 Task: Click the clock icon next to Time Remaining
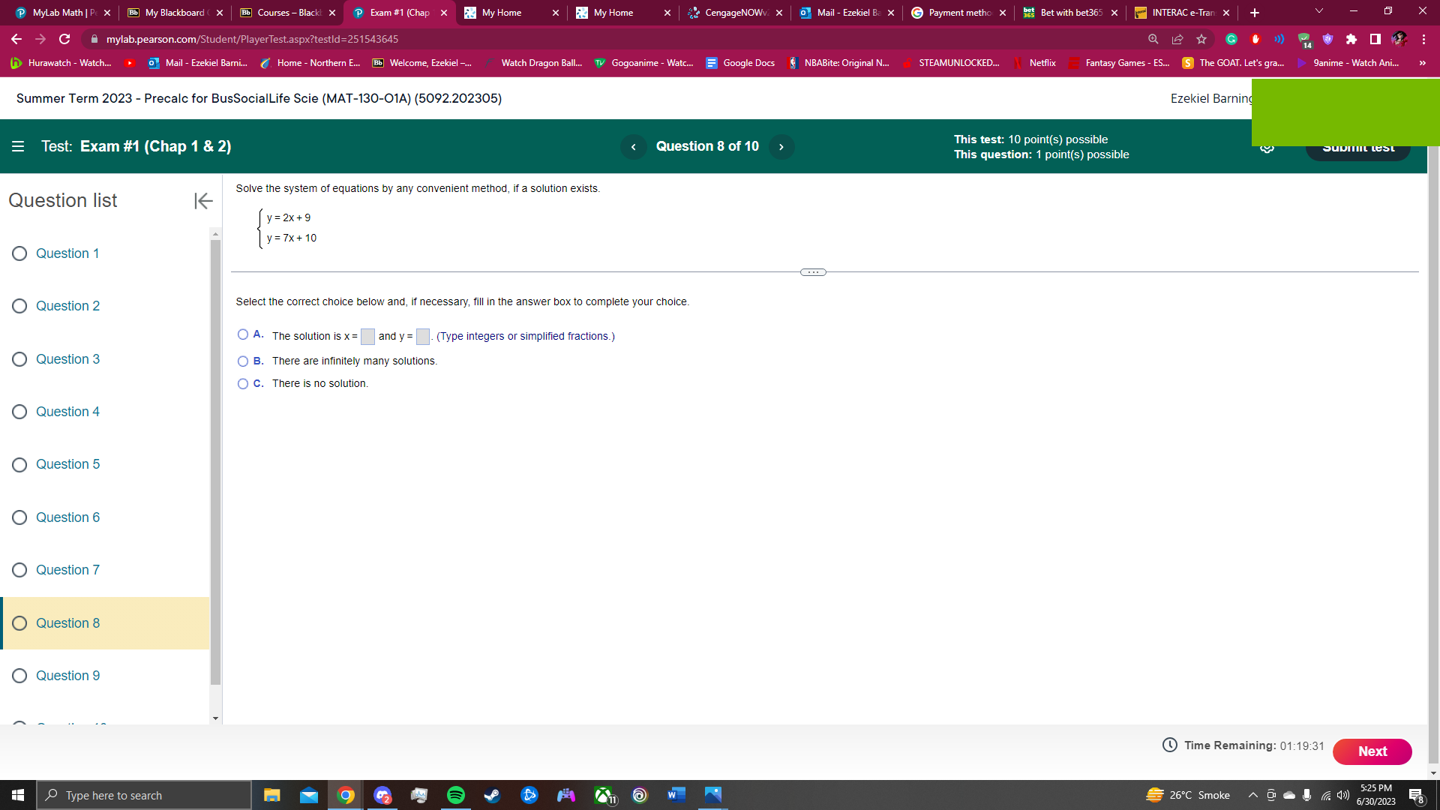[x=1169, y=745]
